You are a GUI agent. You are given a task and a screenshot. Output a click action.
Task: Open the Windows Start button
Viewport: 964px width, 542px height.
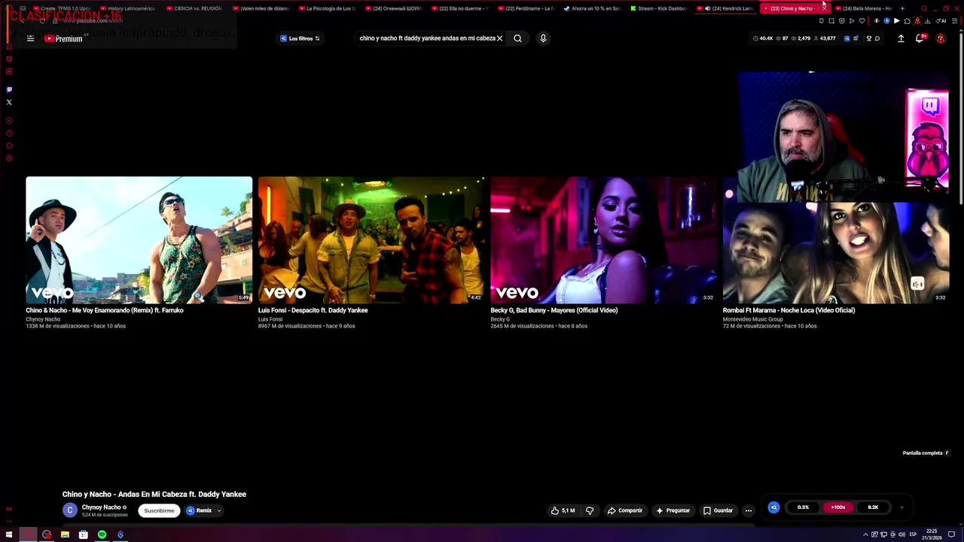[x=9, y=534]
